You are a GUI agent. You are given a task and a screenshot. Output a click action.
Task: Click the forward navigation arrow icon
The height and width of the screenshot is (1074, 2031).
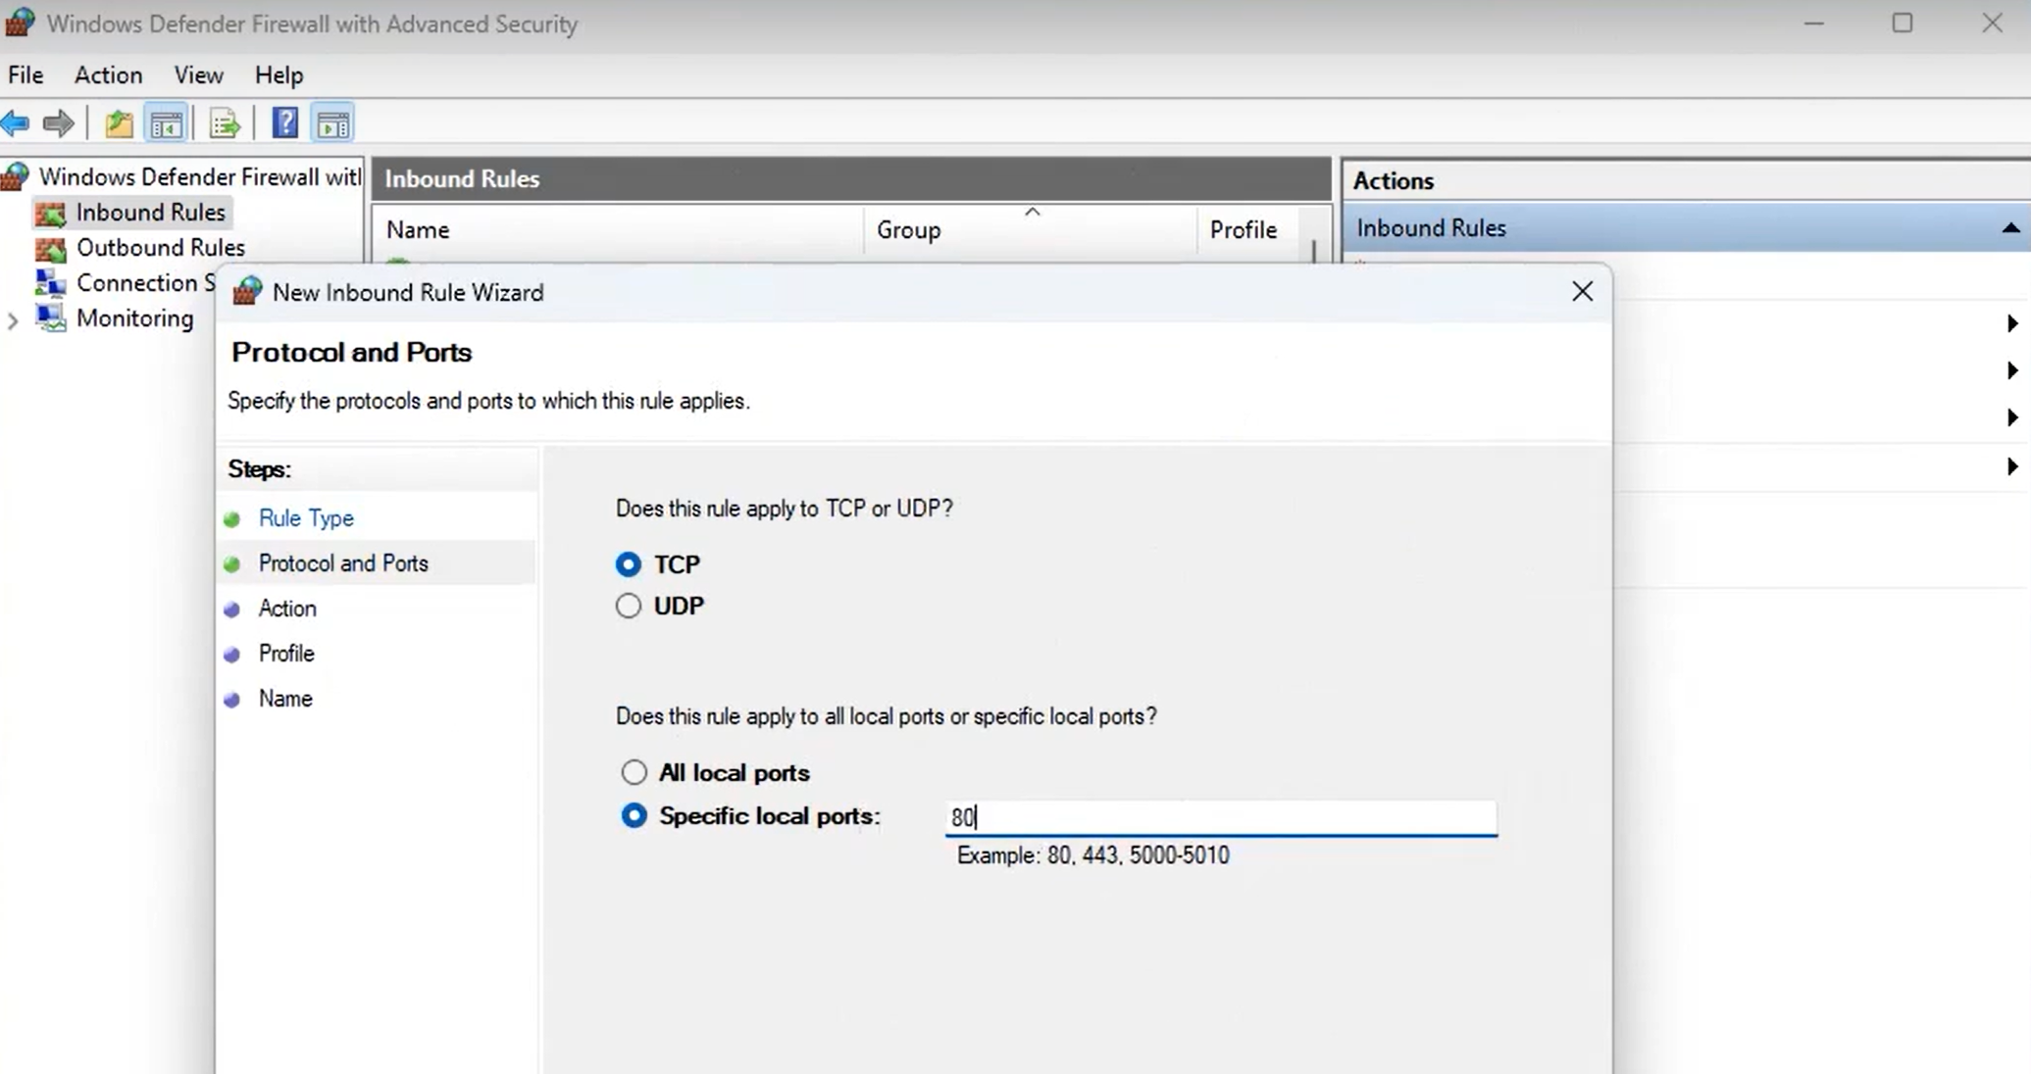pyautogui.click(x=57, y=123)
